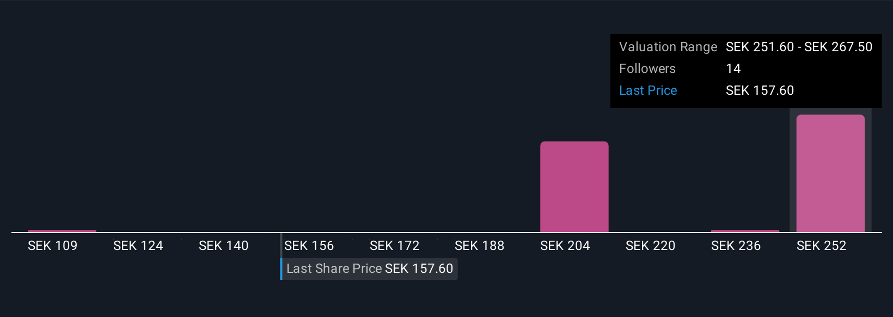
Task: Click the SEK 236 axis label
Action: 736,246
